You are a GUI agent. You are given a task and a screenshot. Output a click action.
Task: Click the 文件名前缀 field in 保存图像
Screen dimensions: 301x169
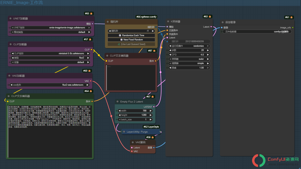(257, 32)
